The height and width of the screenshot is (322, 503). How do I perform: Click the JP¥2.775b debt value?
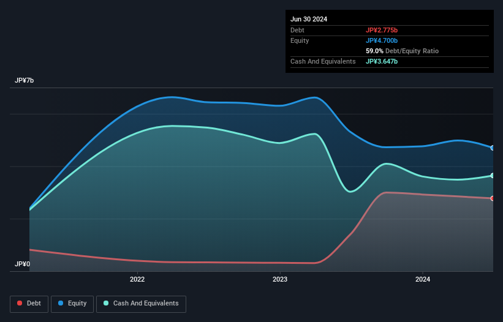coord(382,30)
